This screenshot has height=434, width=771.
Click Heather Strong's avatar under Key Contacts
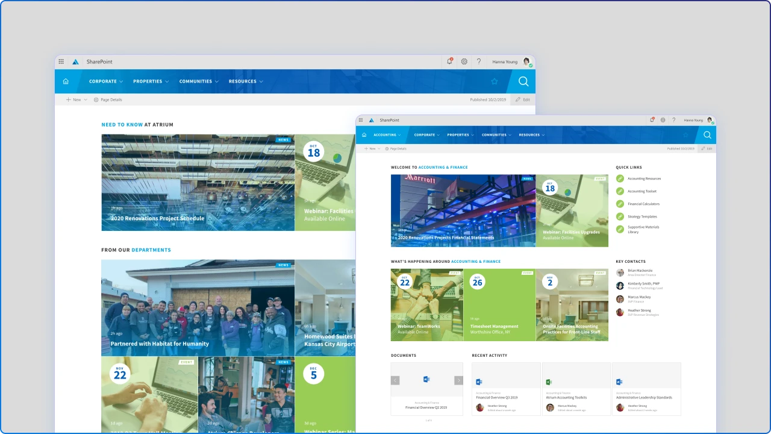click(620, 312)
